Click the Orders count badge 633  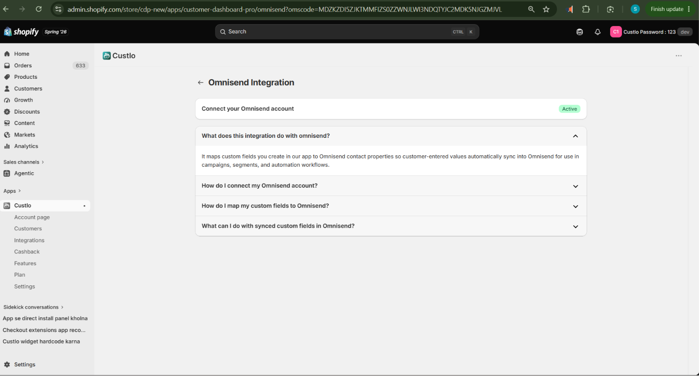pyautogui.click(x=81, y=65)
